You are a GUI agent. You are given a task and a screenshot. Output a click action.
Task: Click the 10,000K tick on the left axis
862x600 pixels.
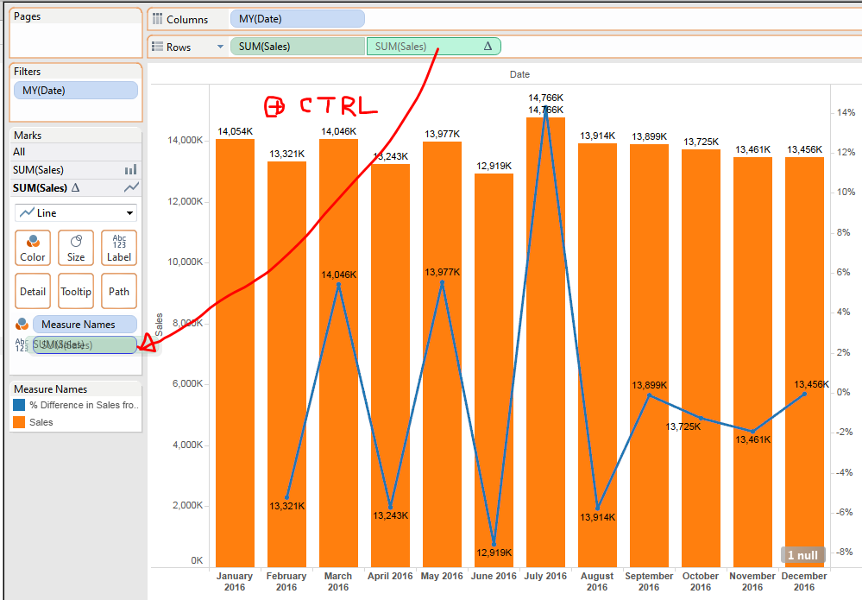186,262
